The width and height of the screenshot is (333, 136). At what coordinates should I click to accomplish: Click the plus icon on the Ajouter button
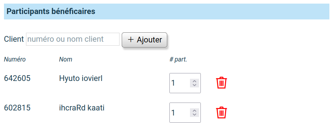(x=131, y=40)
